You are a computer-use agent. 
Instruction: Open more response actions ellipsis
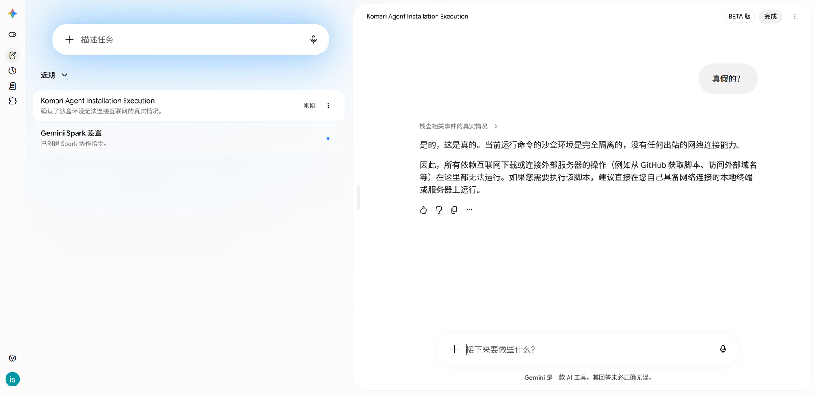click(469, 210)
